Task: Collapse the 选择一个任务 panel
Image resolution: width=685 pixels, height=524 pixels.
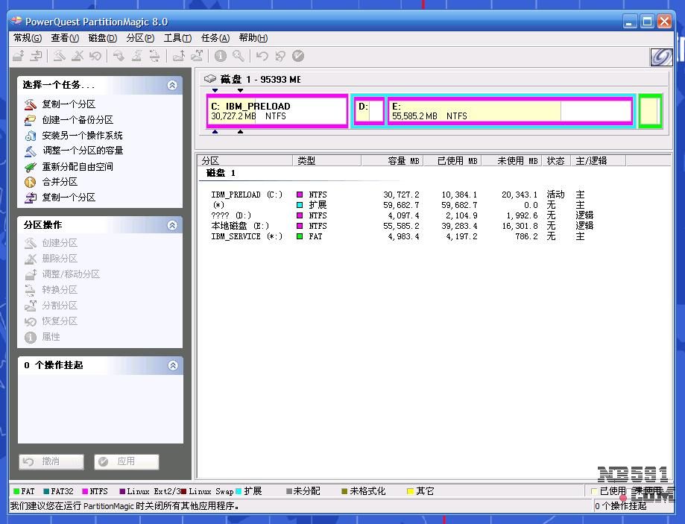Action: pyautogui.click(x=172, y=85)
